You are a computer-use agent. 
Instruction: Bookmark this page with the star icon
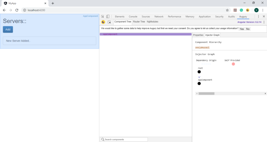point(227,10)
